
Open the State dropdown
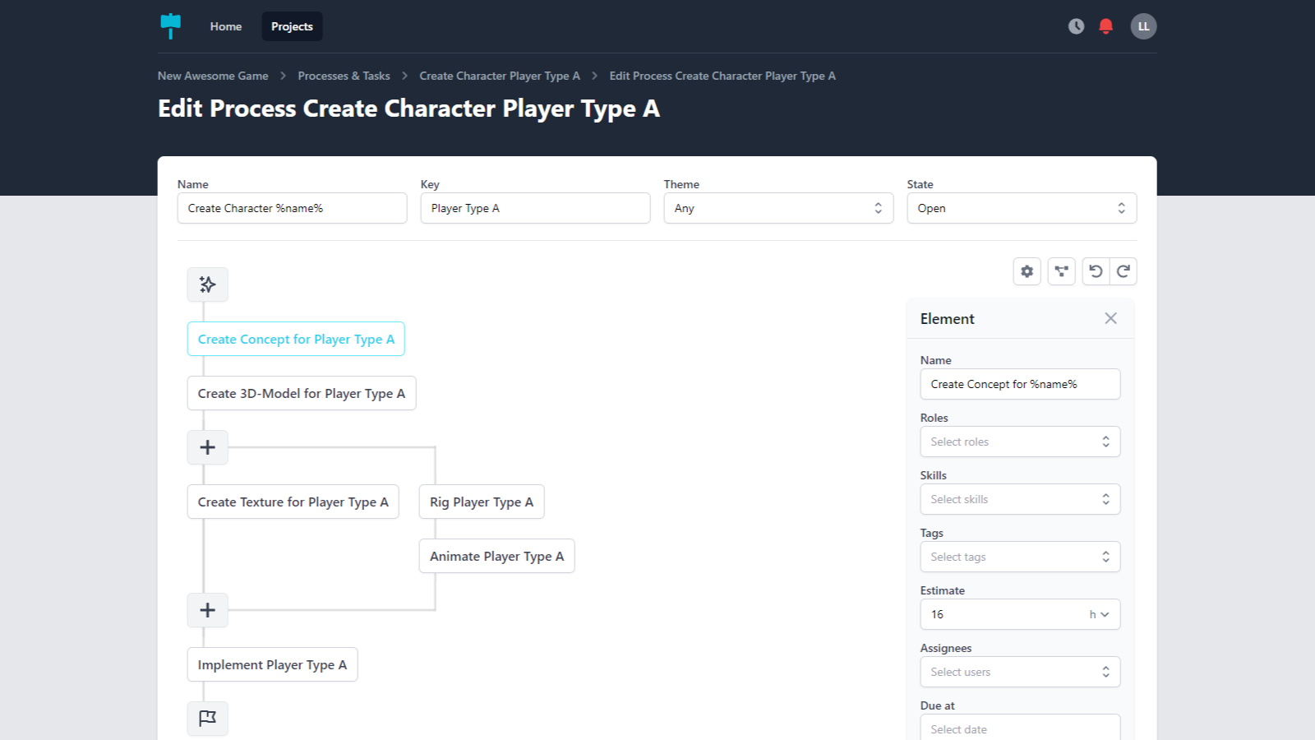click(x=1022, y=208)
